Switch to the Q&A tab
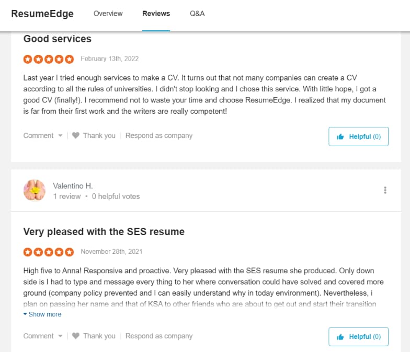410x352 pixels. coord(197,14)
